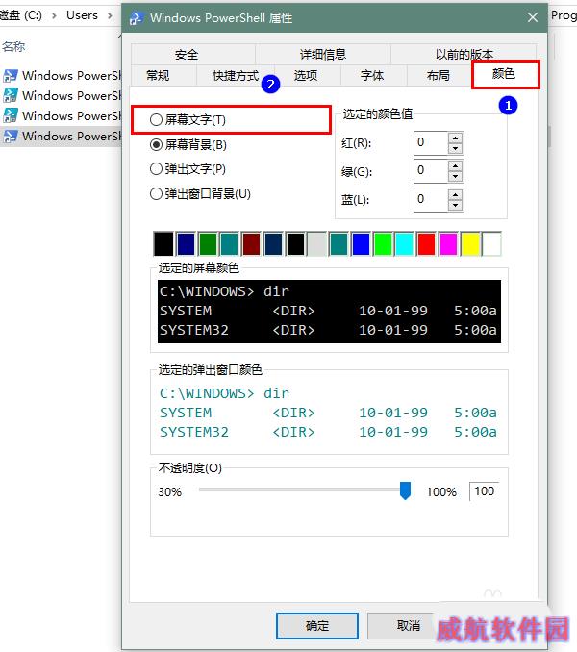Decrease the 蓝(L) value with down arrow
577x652 pixels.
(456, 205)
